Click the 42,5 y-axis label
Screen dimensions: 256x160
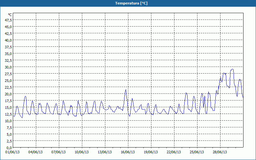tap(8, 34)
